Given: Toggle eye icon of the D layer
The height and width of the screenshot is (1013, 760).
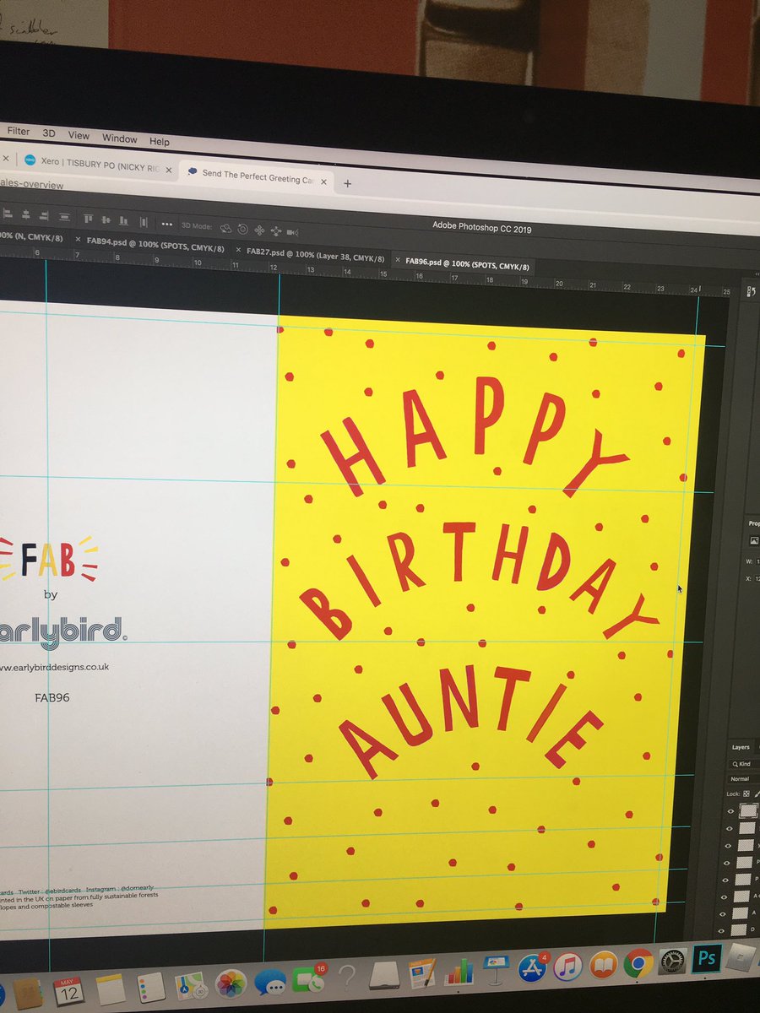Looking at the screenshot, I should (x=720, y=930).
